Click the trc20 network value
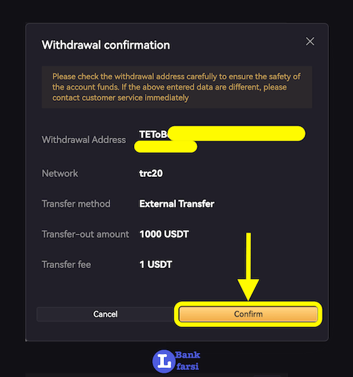This screenshot has height=377, width=353. point(151,173)
